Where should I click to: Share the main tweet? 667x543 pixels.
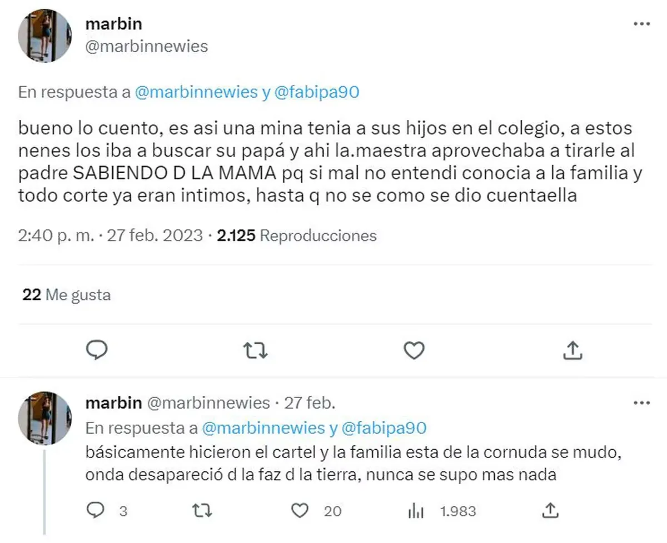(573, 350)
